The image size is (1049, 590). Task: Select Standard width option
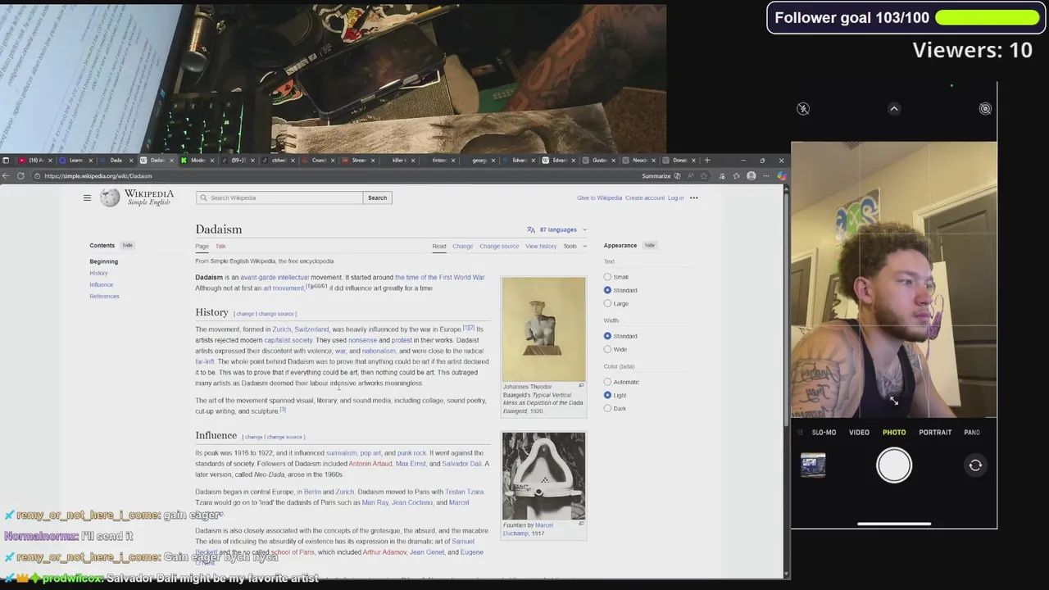pos(607,336)
